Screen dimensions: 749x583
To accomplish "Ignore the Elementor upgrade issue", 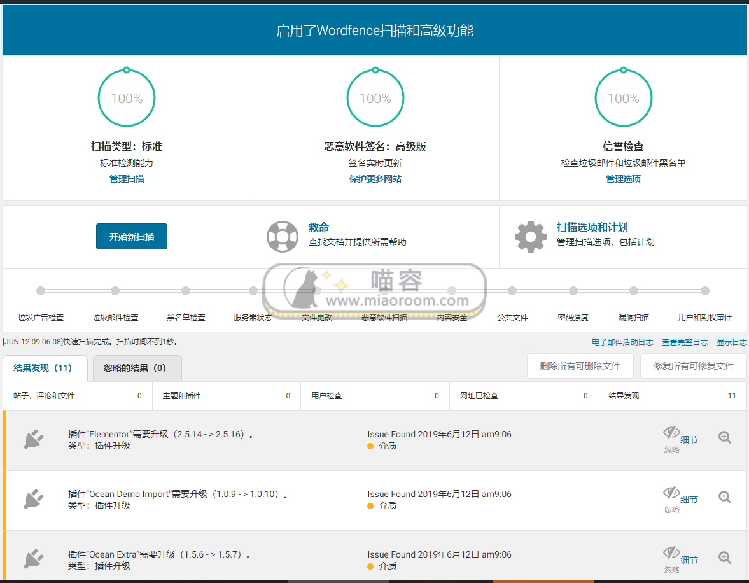I will click(671, 440).
